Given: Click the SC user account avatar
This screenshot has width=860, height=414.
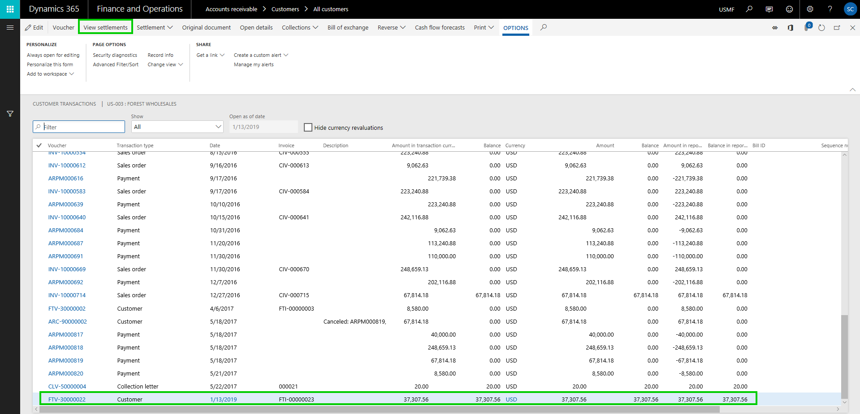Looking at the screenshot, I should (850, 9).
